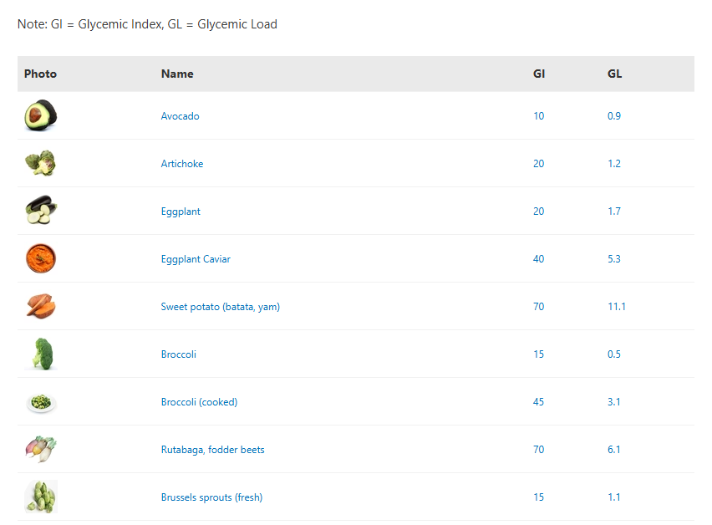Screen dimensions: 712x525
Task: Open the Avocado link
Action: click(180, 116)
